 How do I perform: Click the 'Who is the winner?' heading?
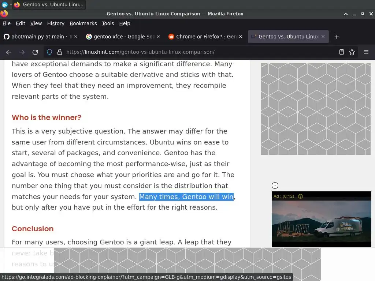click(x=47, y=117)
